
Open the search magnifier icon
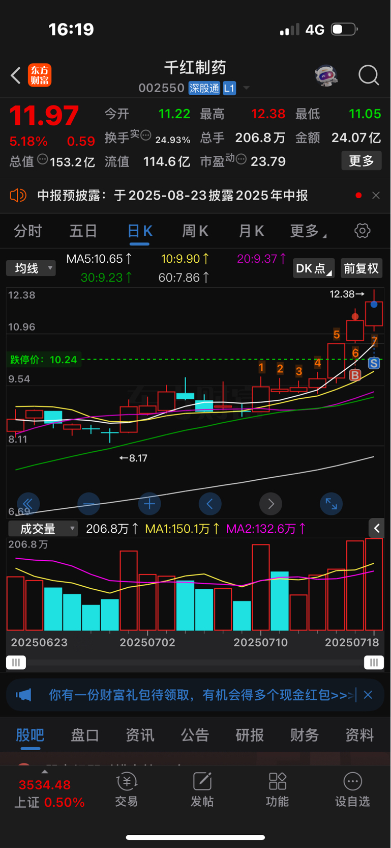tap(369, 75)
